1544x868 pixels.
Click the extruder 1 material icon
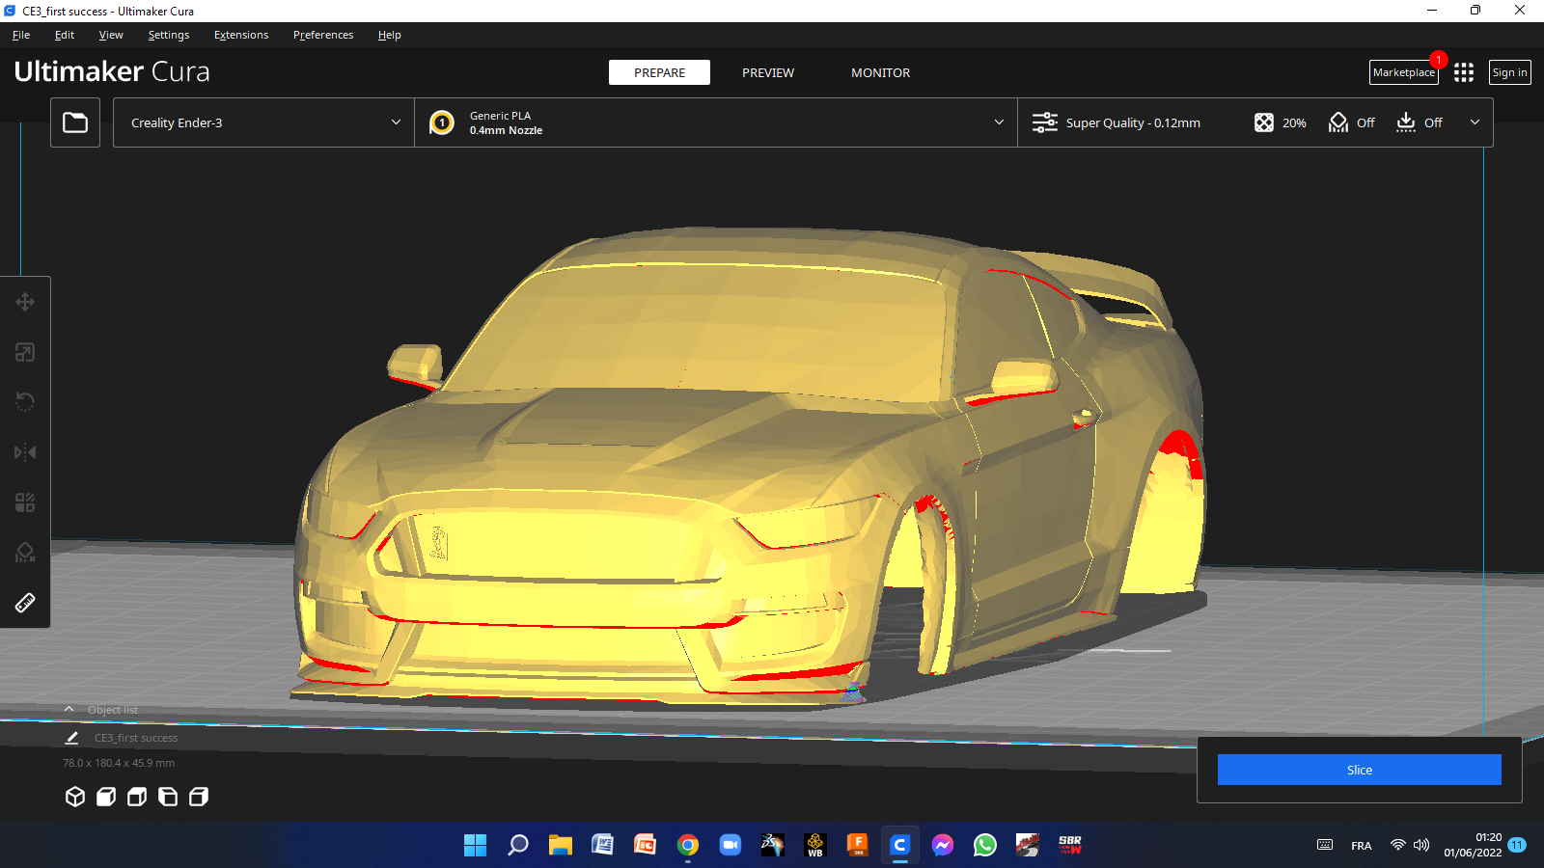442,122
